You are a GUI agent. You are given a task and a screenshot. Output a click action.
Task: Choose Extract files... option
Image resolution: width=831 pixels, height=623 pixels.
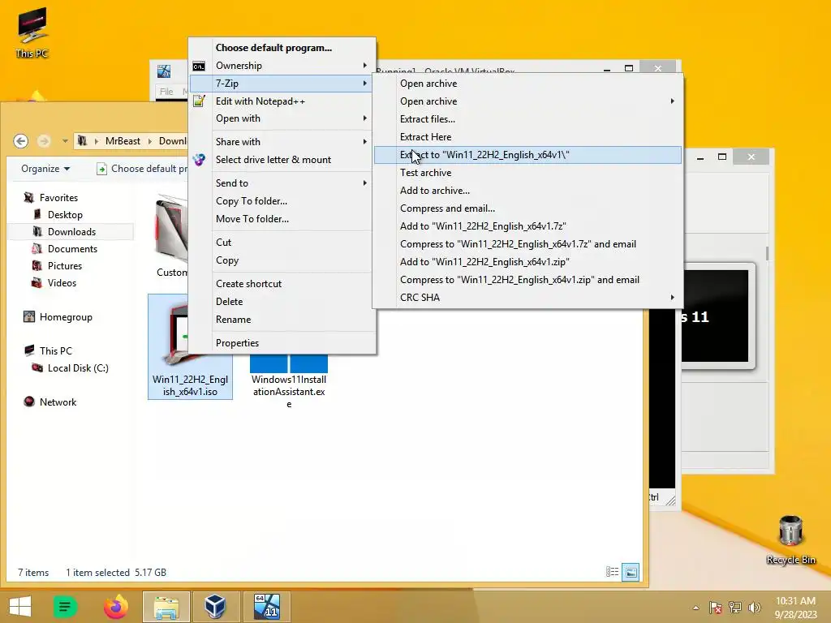point(527,119)
